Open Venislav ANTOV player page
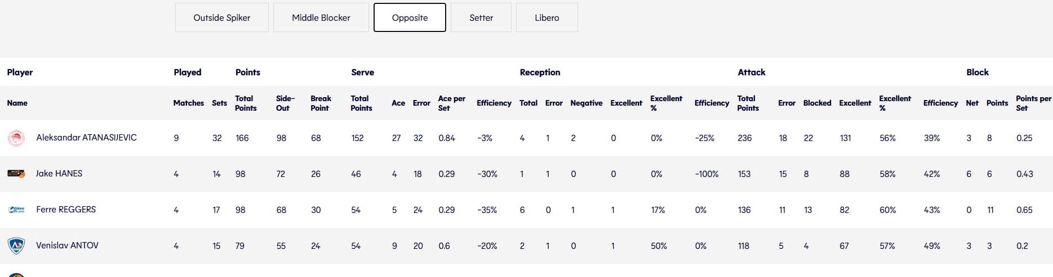This screenshot has width=1053, height=277. coord(67,246)
